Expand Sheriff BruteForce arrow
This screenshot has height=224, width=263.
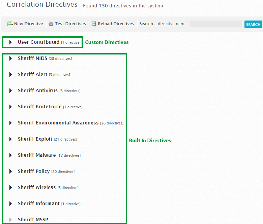click(10, 107)
